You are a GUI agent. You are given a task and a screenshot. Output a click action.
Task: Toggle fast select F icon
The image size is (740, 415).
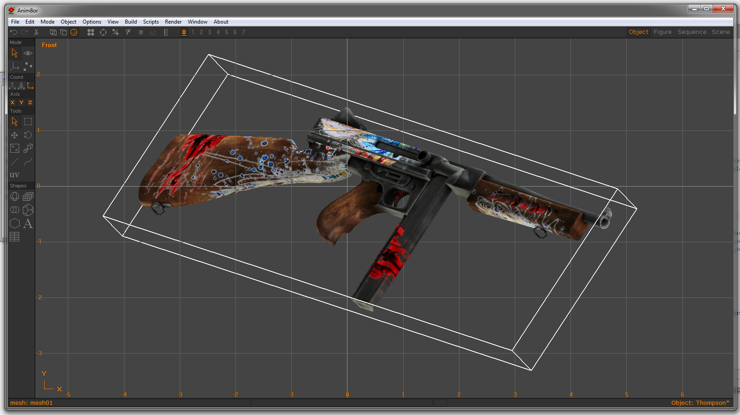click(128, 32)
